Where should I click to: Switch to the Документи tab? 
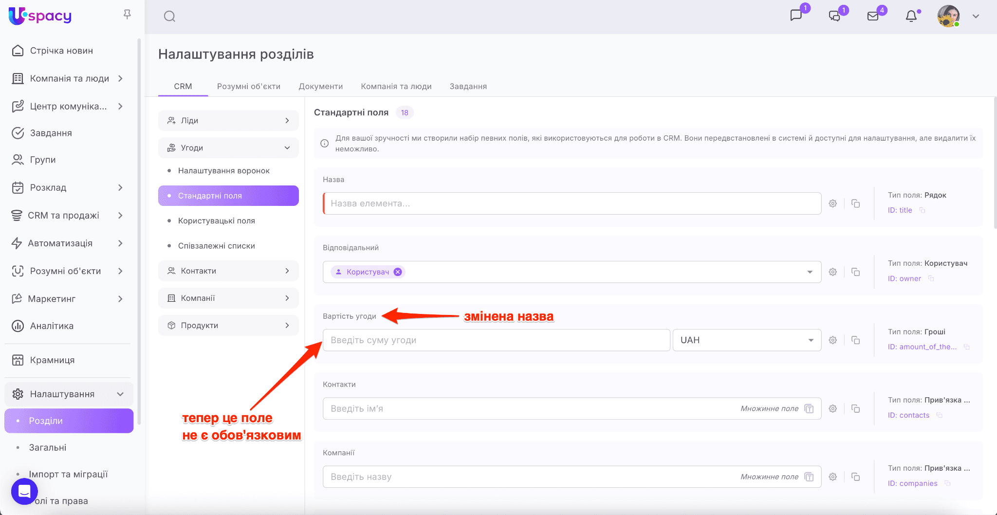tap(320, 86)
